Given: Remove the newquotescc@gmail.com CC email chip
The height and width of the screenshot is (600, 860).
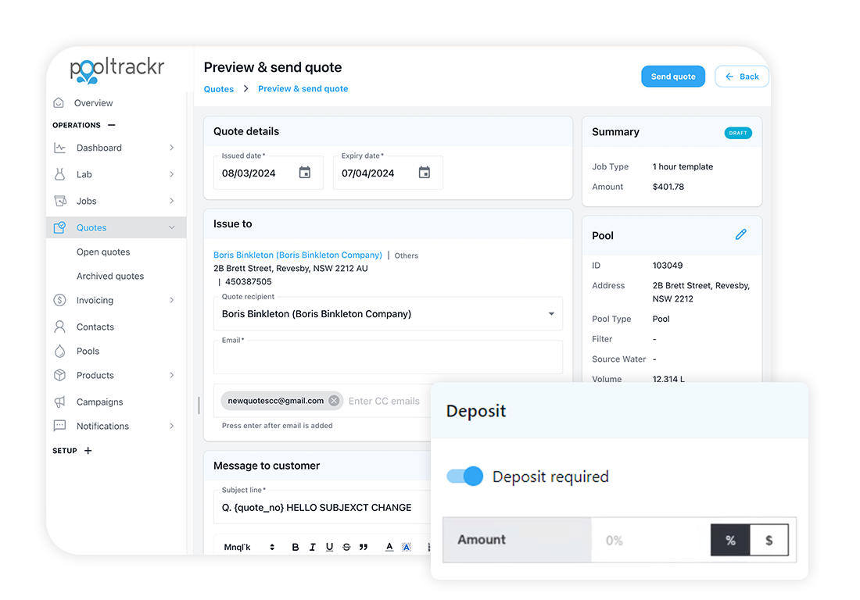Looking at the screenshot, I should click(x=335, y=399).
